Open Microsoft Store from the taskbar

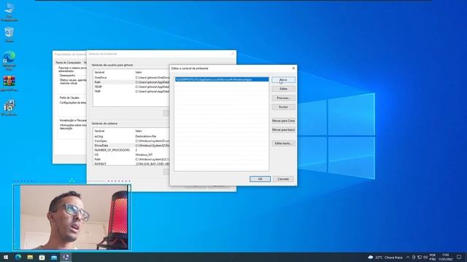tap(42, 257)
